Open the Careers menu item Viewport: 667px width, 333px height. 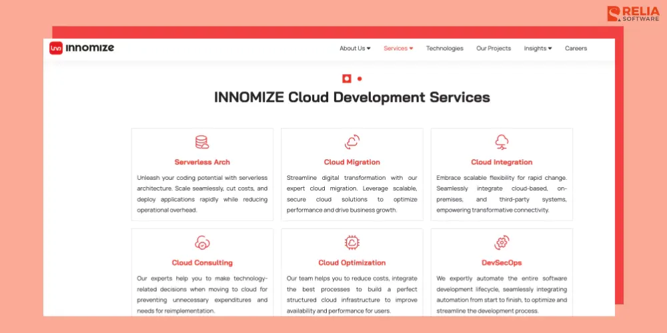[x=576, y=49]
